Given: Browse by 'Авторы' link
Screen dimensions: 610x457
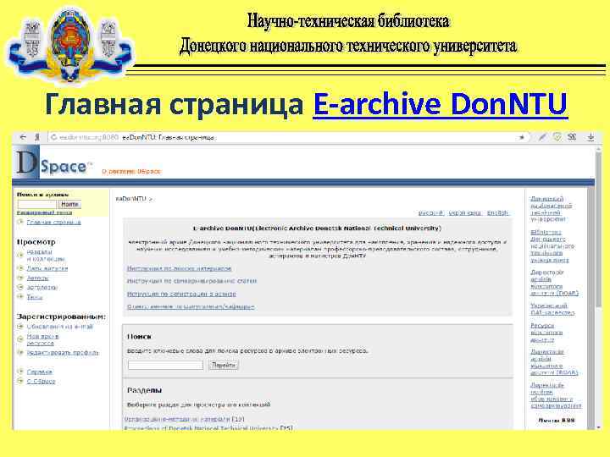Looking at the screenshot, I should 37,278.
